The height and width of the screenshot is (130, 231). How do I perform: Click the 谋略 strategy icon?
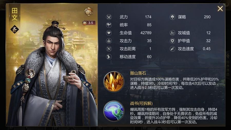172,17
